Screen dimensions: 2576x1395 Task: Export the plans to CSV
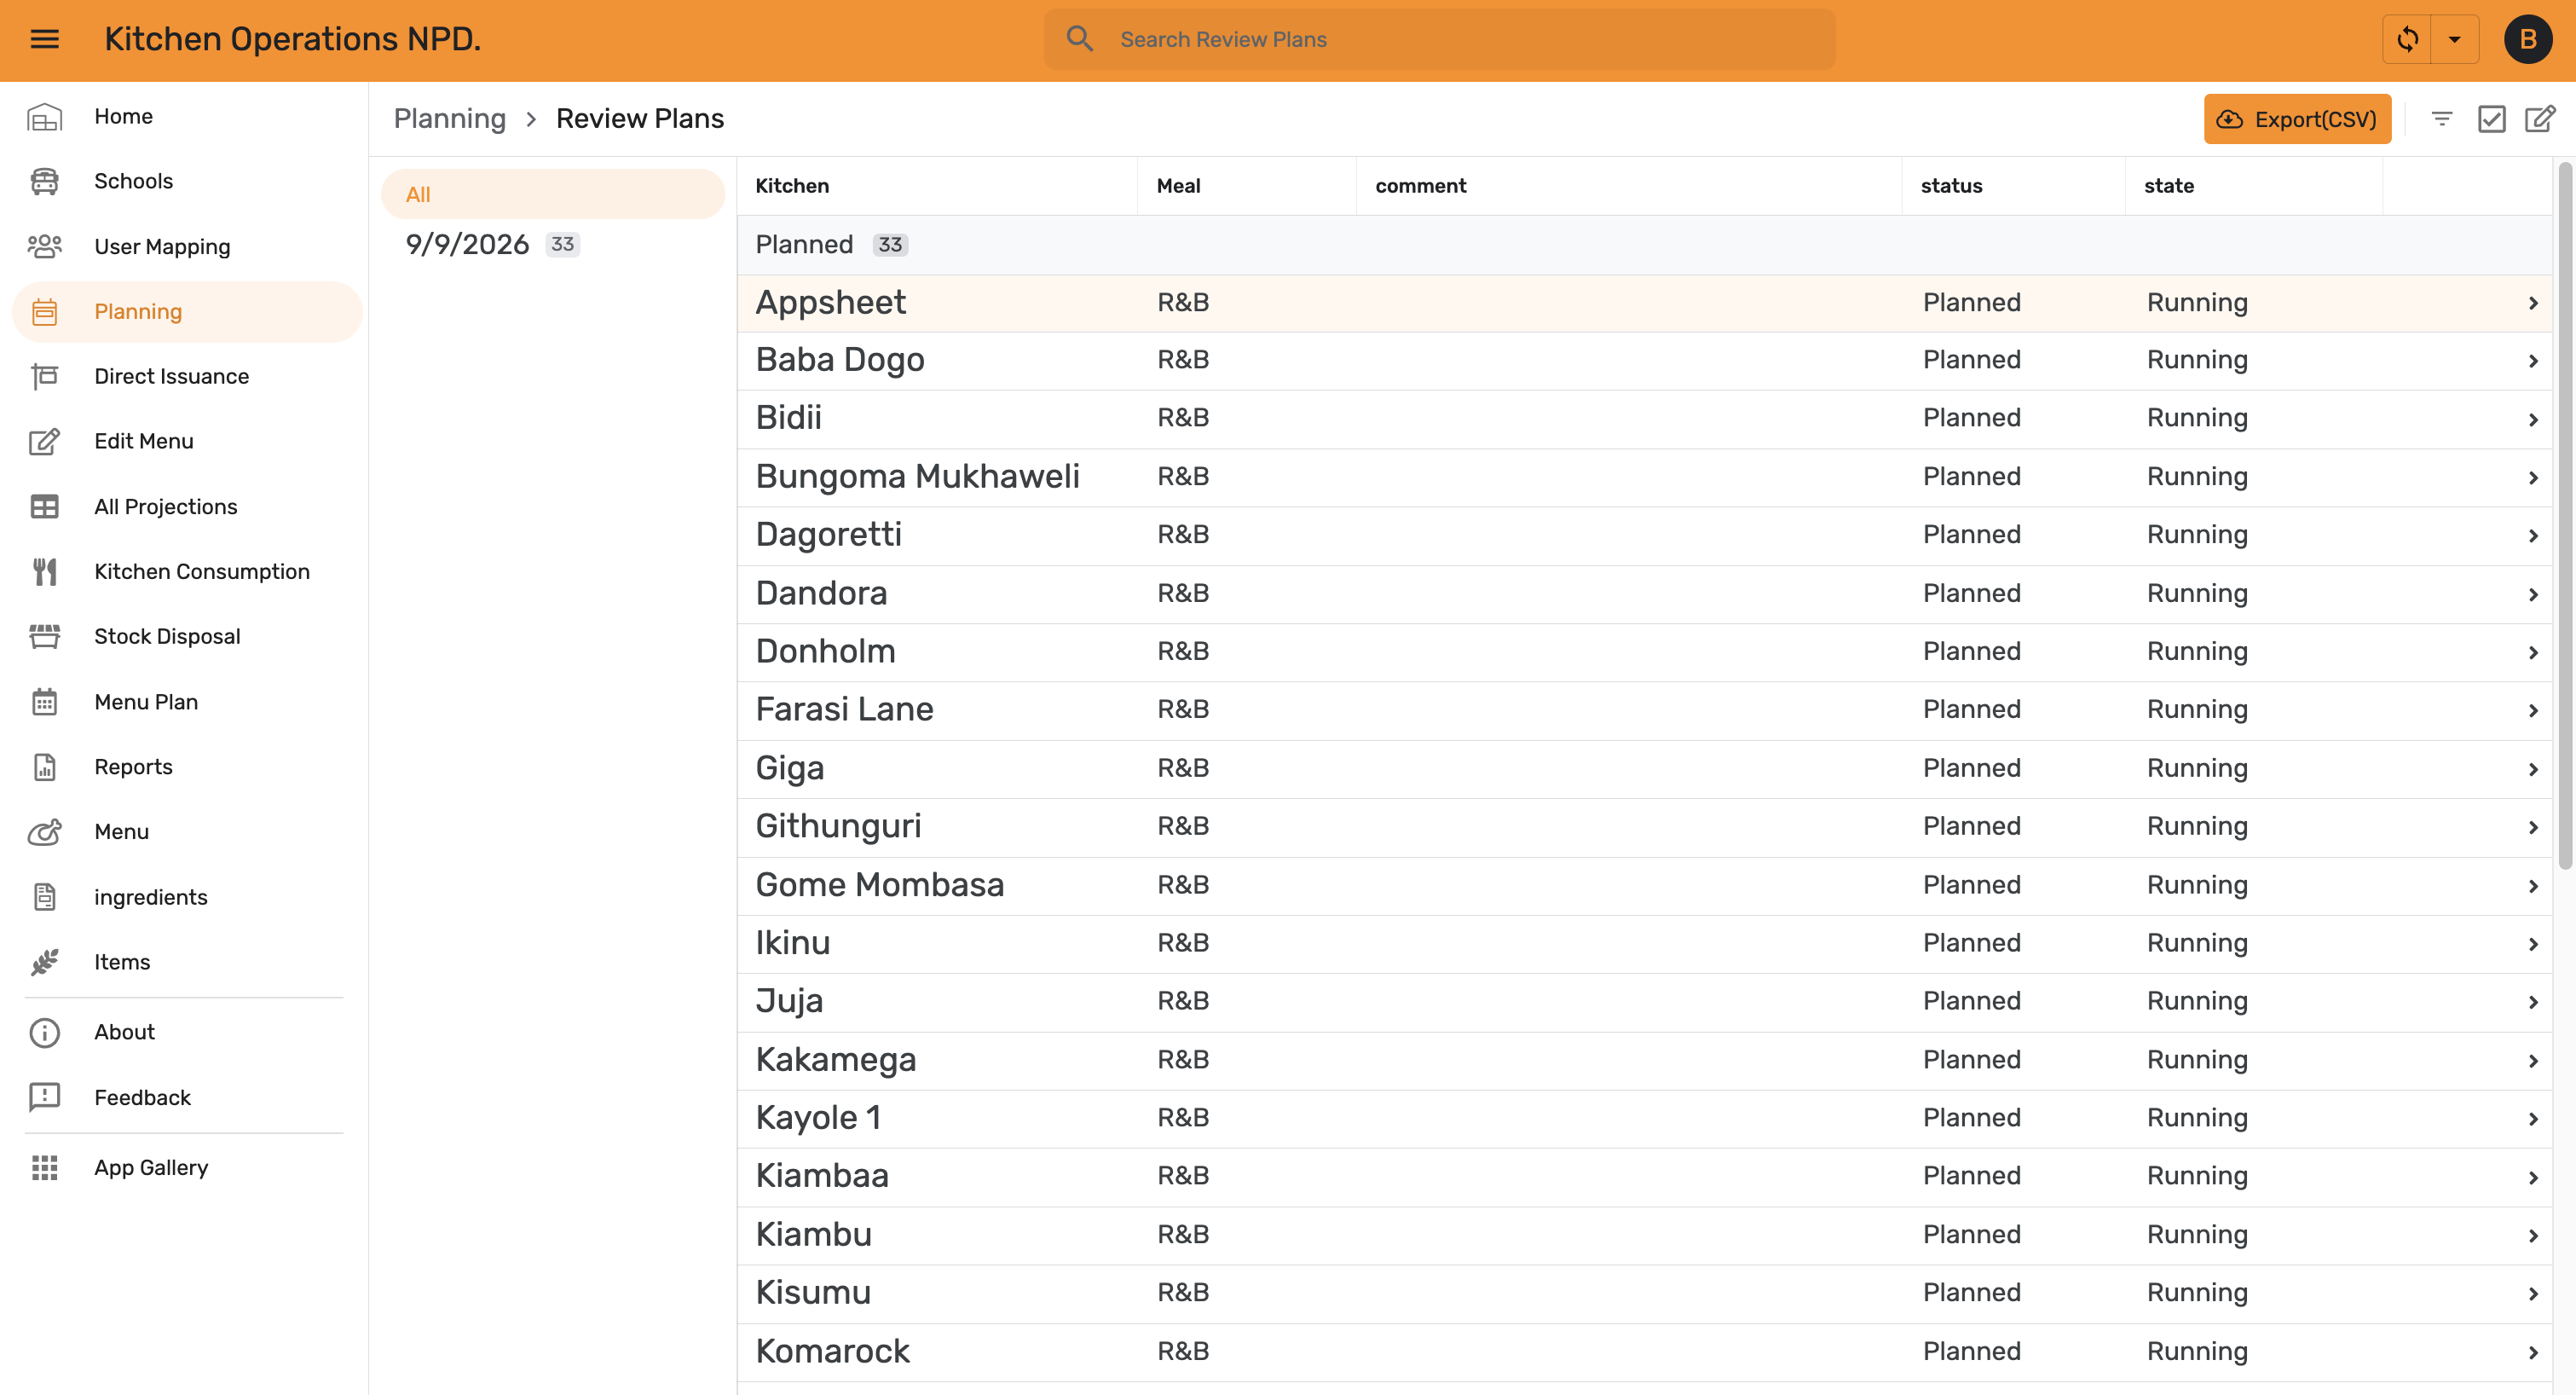2297,119
